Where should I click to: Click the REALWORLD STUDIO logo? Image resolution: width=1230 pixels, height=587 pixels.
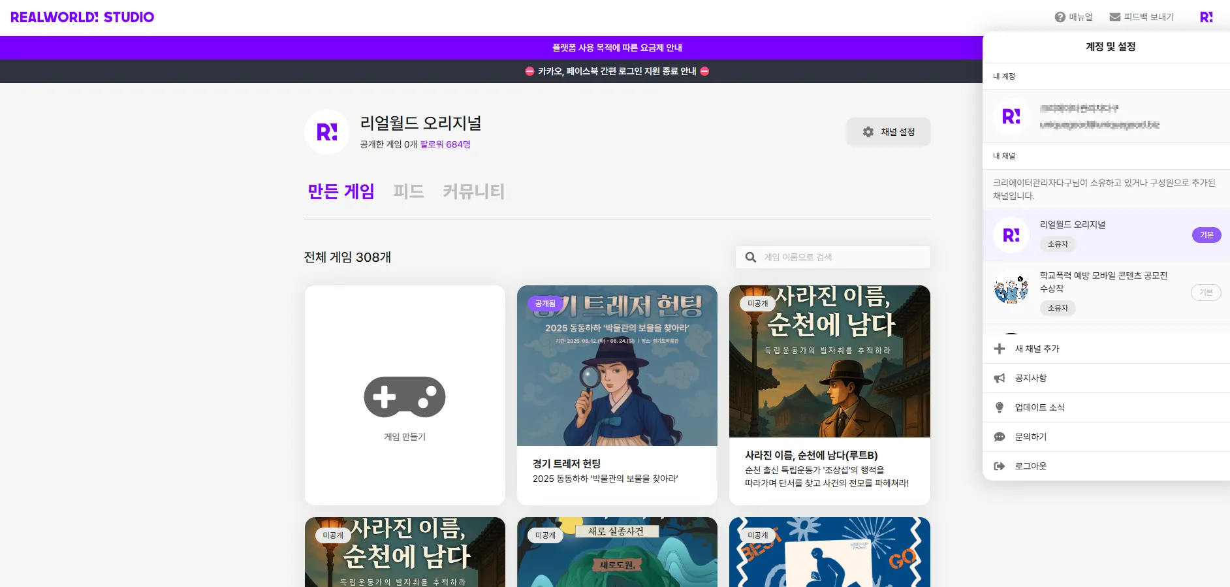point(82,17)
